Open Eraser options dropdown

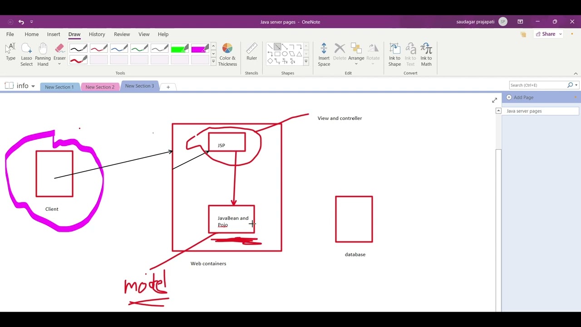(59, 64)
